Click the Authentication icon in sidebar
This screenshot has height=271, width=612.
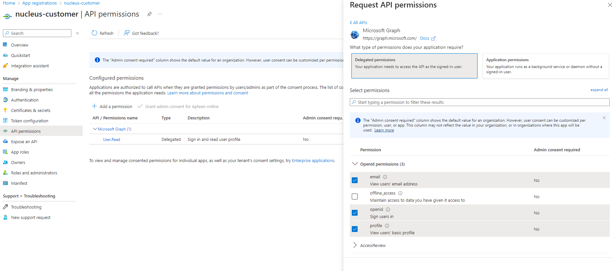[5, 100]
